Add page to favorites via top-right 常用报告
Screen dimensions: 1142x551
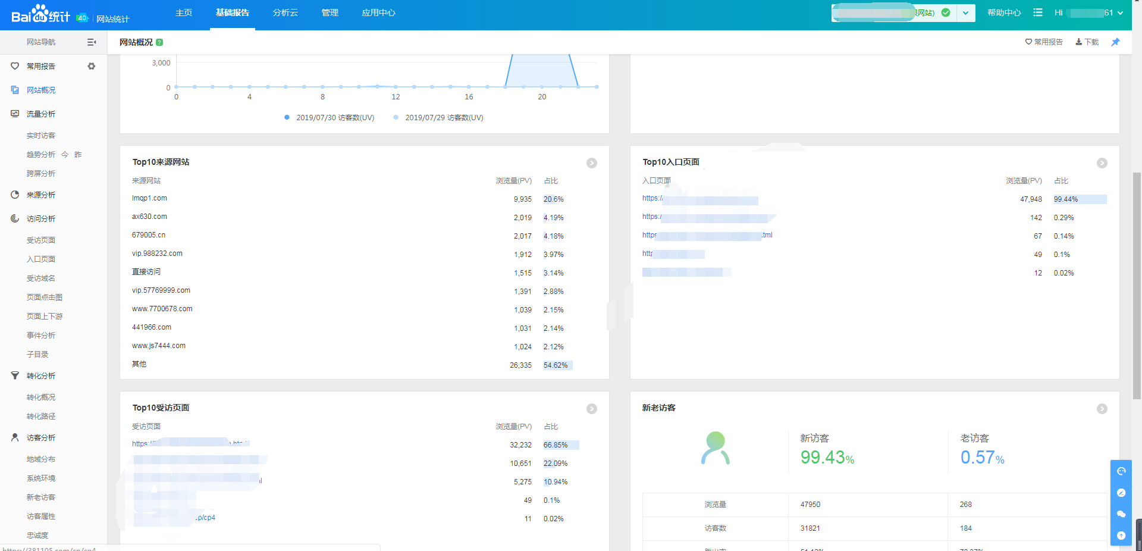tap(1044, 42)
